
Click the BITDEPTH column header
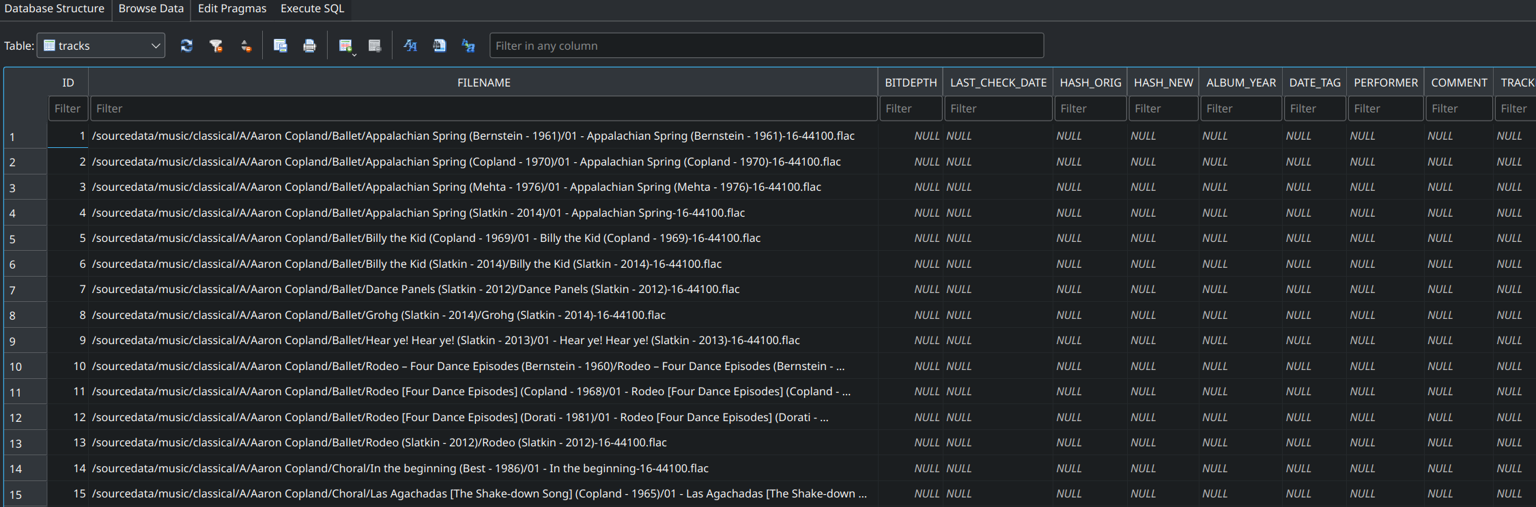pyautogui.click(x=911, y=82)
